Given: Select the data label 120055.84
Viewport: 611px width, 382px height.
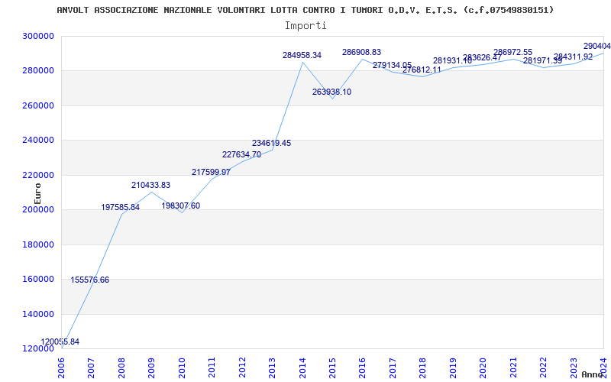Looking at the screenshot, I should point(60,342).
